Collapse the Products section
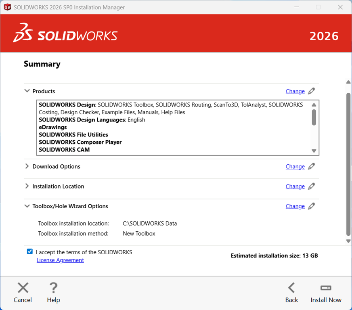Viewport: 352px width, 310px height. click(x=27, y=91)
